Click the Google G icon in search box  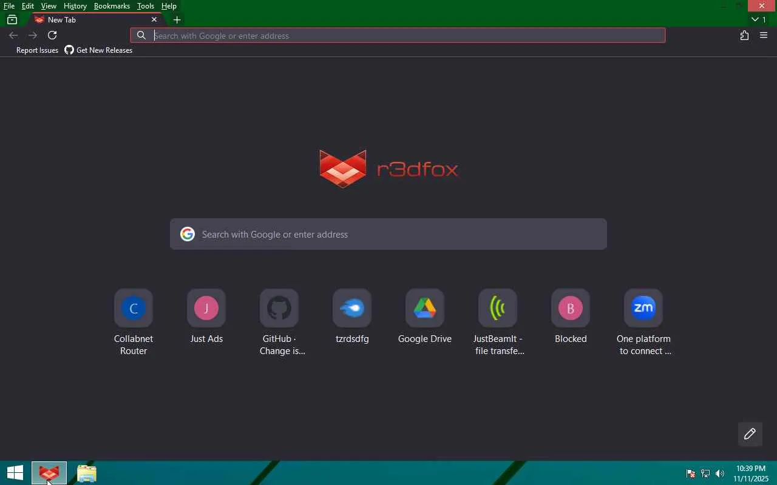click(x=188, y=234)
